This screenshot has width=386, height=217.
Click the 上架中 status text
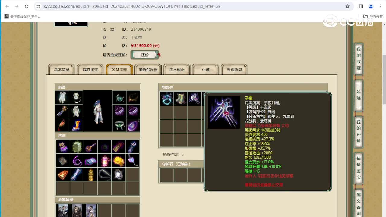136,38
